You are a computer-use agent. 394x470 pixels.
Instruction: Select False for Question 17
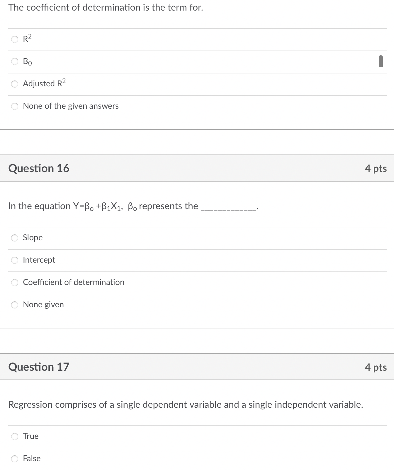tap(14, 459)
